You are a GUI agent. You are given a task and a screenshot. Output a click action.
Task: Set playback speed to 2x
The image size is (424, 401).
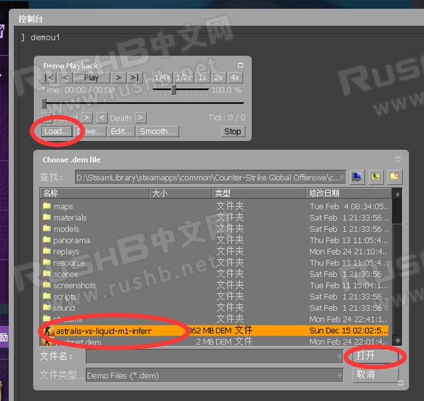(218, 77)
